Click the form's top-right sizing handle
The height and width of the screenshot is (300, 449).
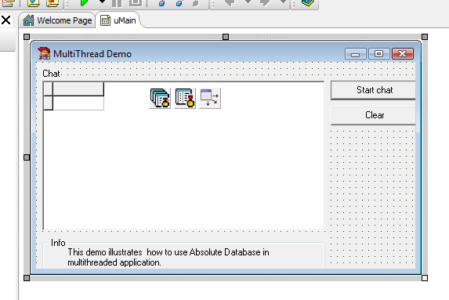425,37
